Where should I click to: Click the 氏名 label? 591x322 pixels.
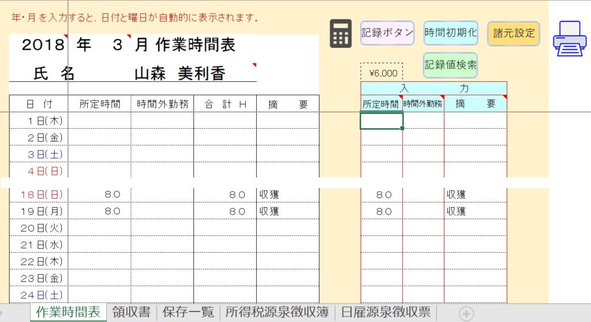coord(54,73)
